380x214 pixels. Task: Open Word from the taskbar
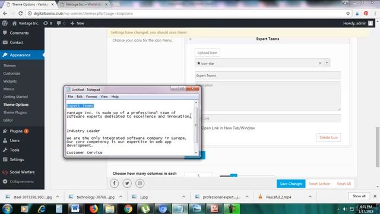75,209
